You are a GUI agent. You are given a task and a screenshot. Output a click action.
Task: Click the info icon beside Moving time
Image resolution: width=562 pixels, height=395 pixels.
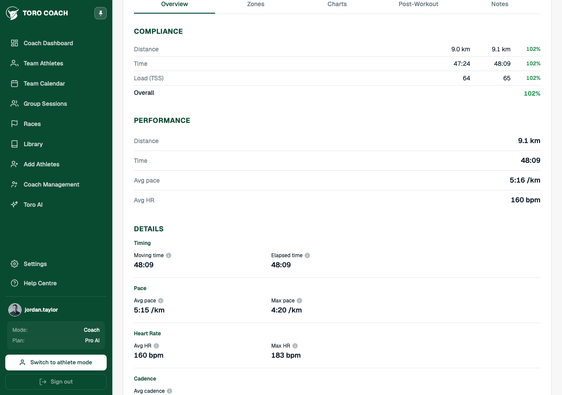[x=169, y=255]
